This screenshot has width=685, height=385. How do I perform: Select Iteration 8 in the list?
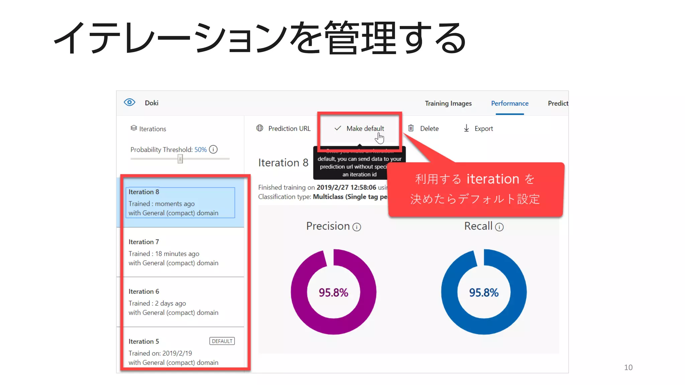181,203
